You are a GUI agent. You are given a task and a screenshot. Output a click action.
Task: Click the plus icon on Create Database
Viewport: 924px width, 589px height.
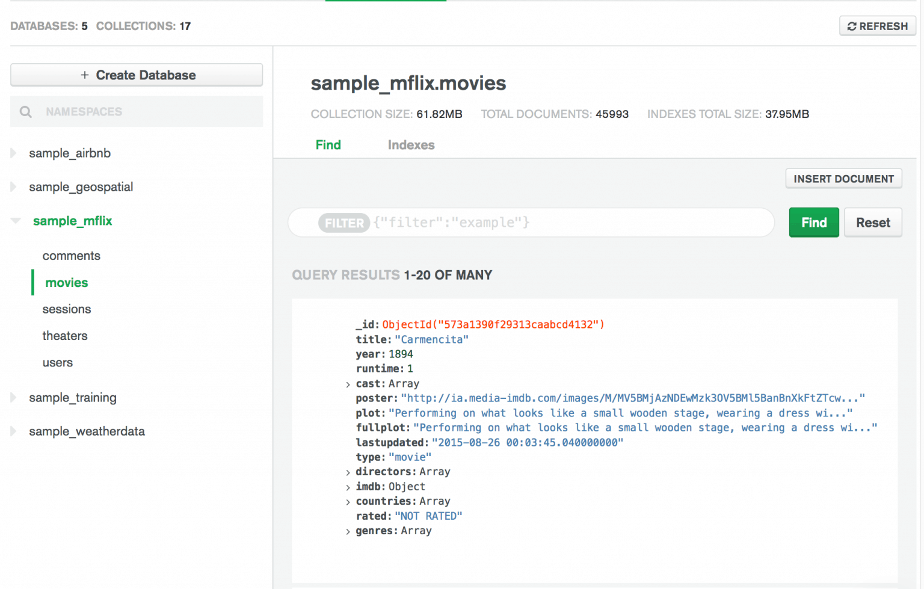pyautogui.click(x=85, y=75)
